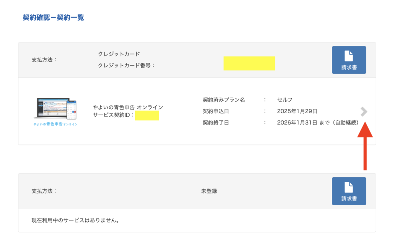
Task: Select the やよいの青色申告 オンライン product name
Action: 128,107
